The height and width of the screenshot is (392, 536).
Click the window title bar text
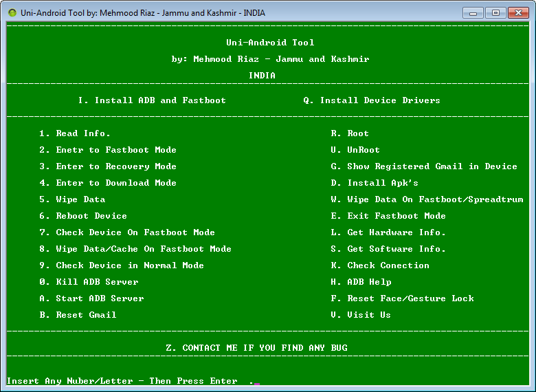(x=142, y=13)
